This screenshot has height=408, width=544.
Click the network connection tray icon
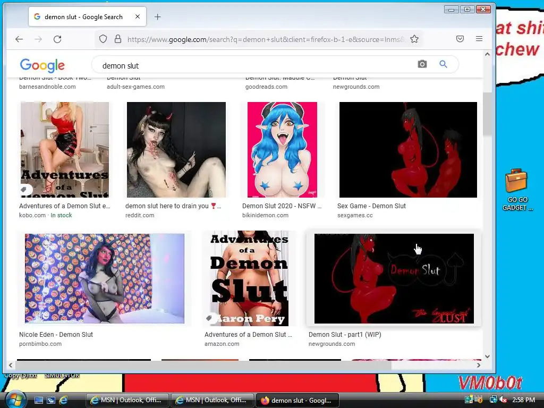(493, 400)
